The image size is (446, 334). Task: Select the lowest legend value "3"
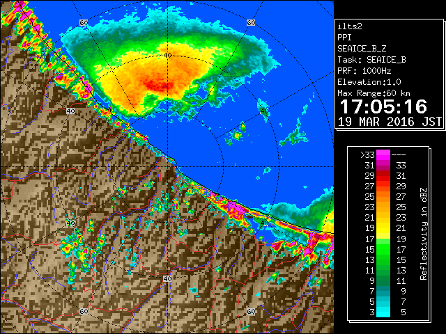tap(372, 312)
